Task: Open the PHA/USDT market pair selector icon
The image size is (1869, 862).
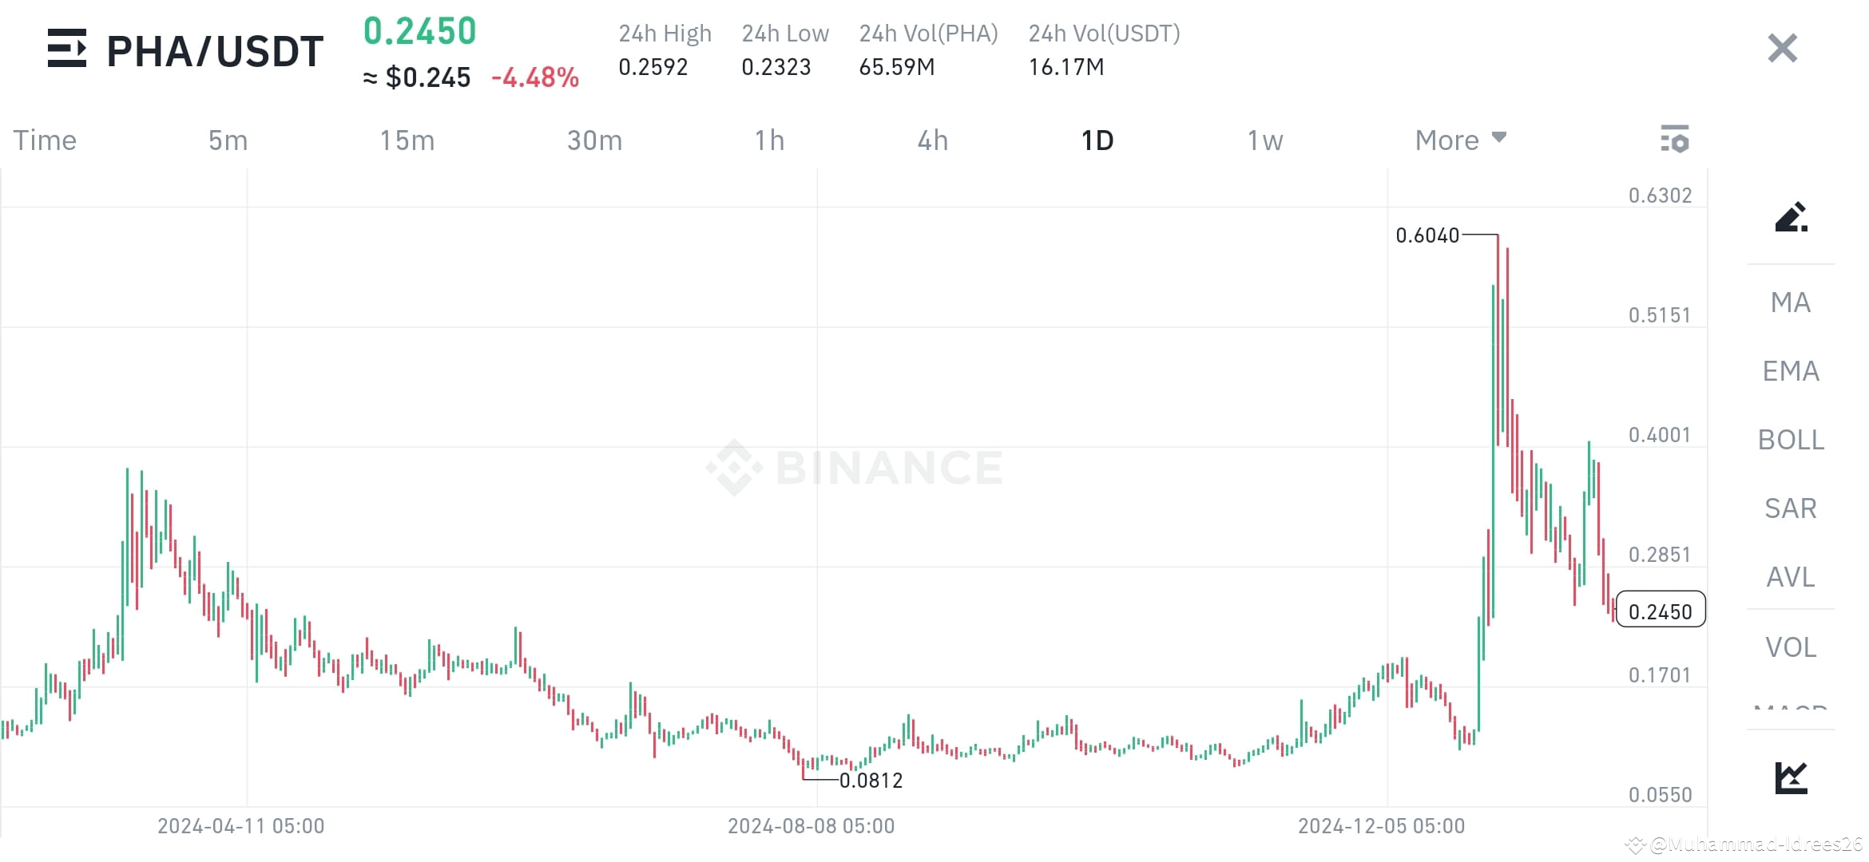Action: 68,49
